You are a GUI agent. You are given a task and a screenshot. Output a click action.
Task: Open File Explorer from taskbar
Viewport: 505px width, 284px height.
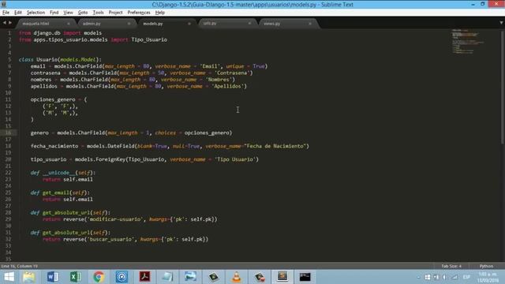(x=29, y=277)
